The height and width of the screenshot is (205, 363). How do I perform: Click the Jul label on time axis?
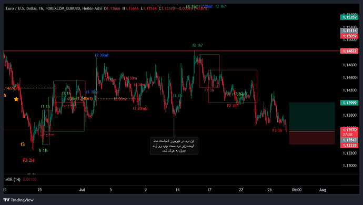pyautogui.click(x=82, y=190)
